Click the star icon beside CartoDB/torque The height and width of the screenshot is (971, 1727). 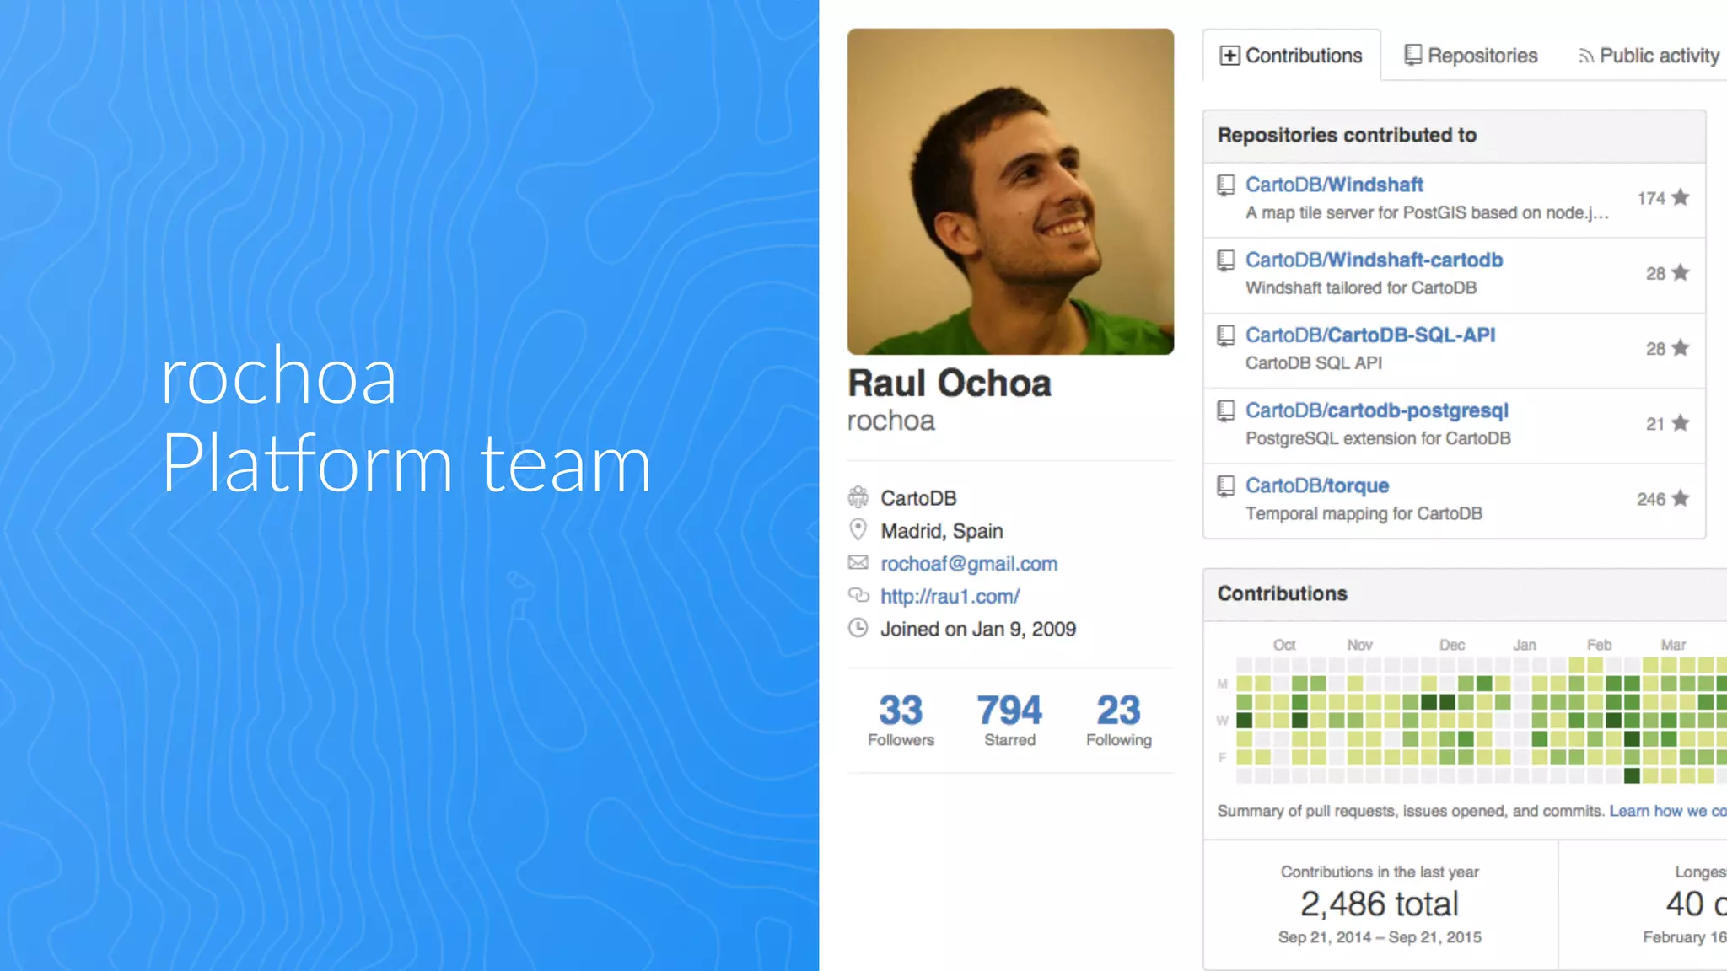(1680, 498)
